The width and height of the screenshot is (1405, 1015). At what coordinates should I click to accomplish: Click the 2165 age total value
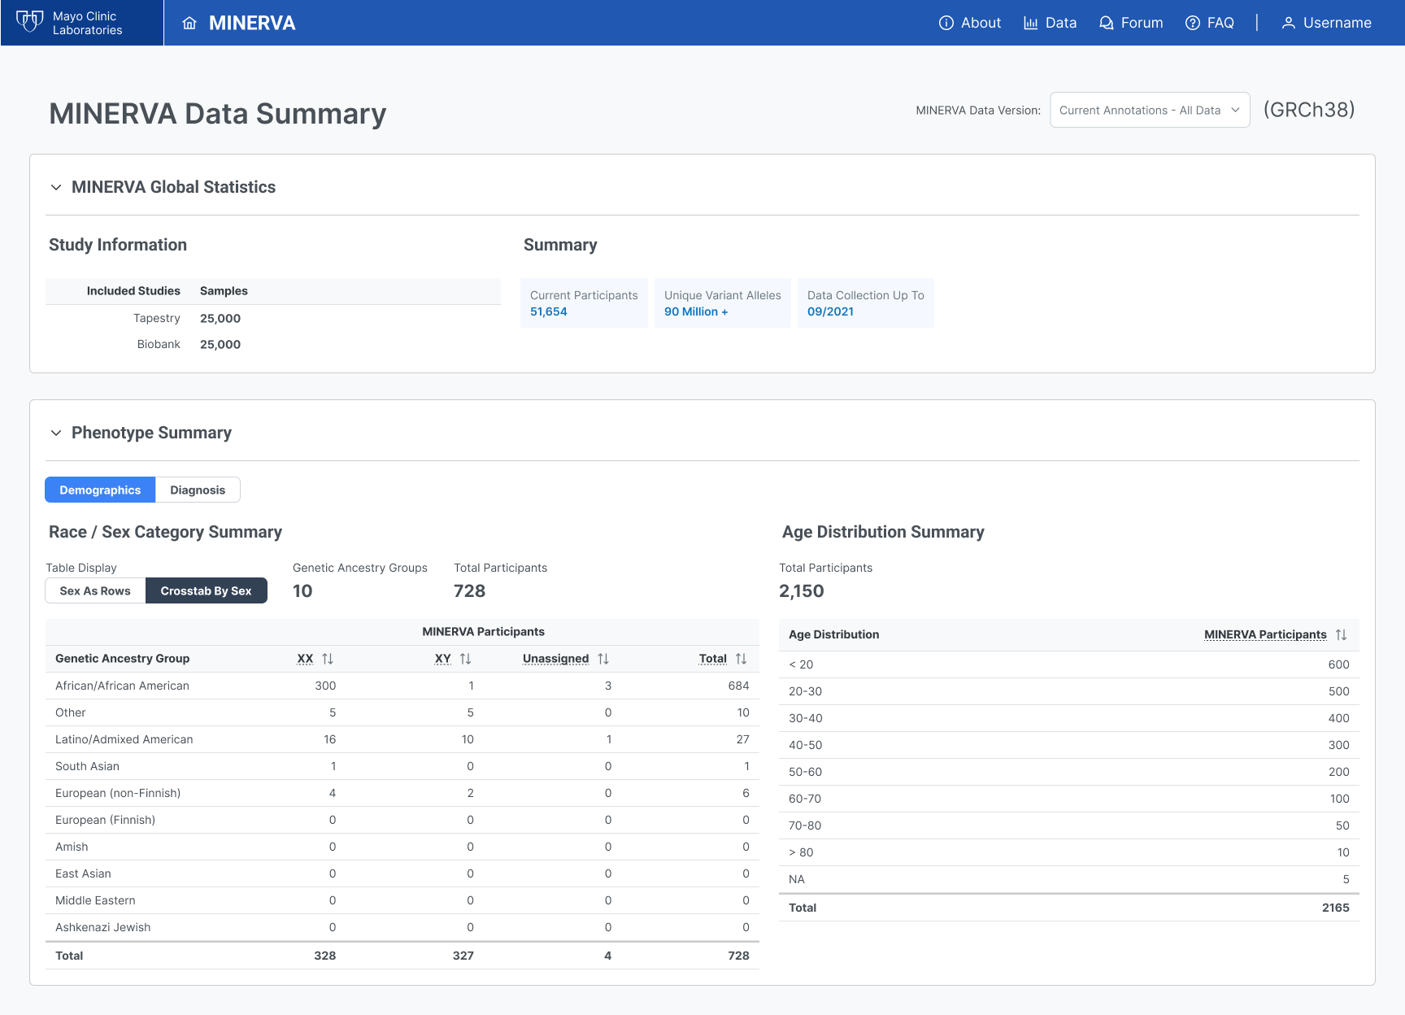point(1336,908)
